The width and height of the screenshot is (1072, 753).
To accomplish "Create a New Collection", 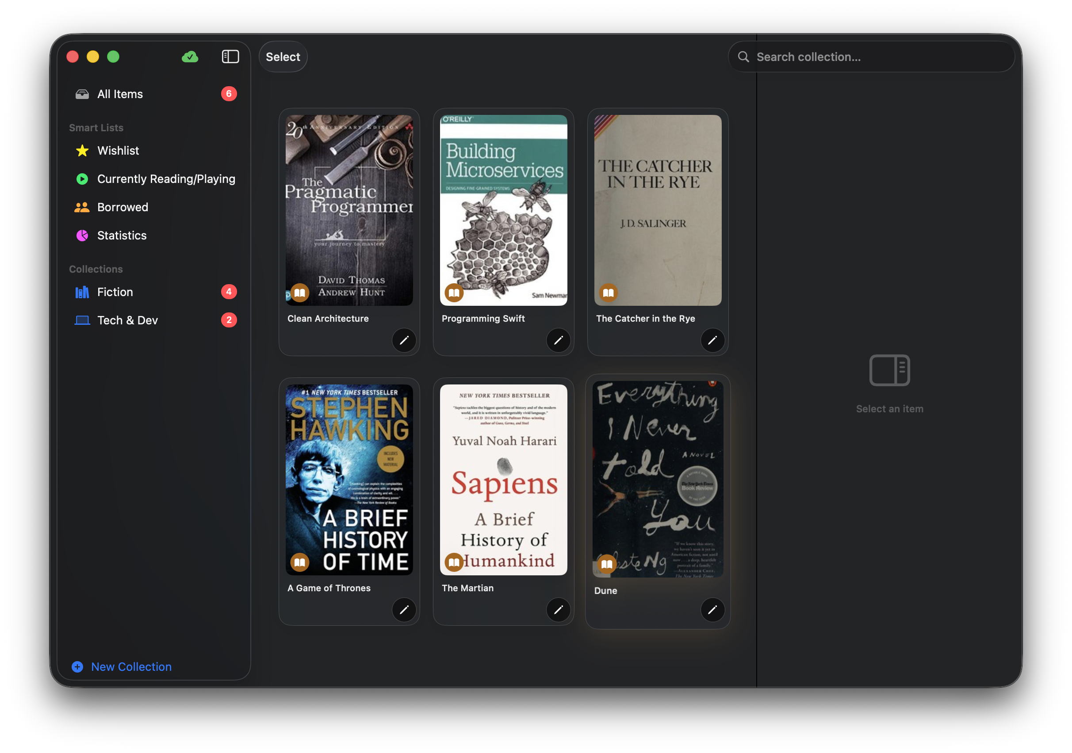I will pyautogui.click(x=122, y=667).
